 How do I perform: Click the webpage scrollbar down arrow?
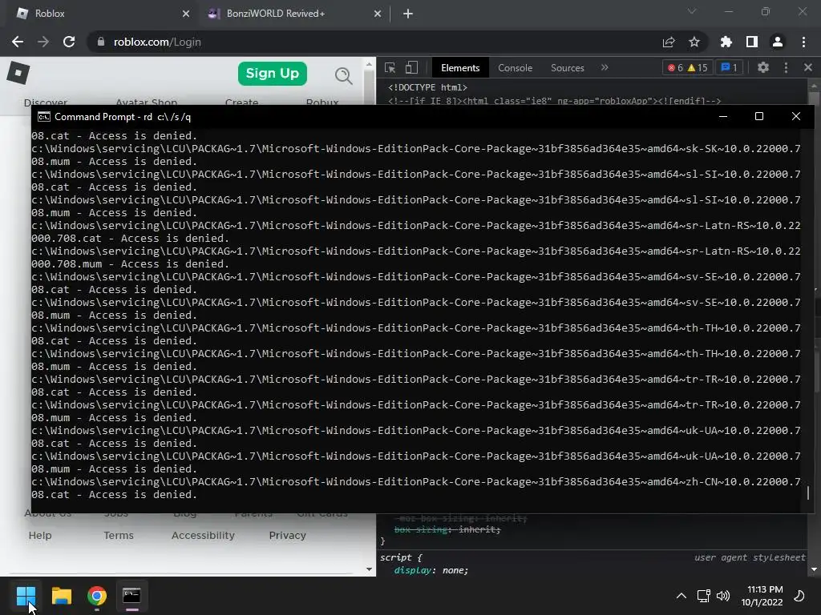coord(369,569)
